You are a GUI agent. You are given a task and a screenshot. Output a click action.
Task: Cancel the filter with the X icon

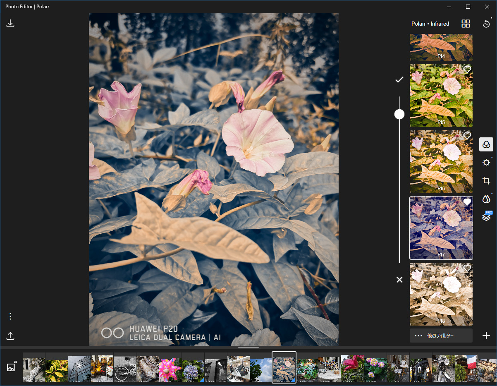coord(399,280)
